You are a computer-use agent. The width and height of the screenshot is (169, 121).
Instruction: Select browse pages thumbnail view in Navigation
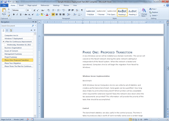pyautogui.click(x=7, y=30)
